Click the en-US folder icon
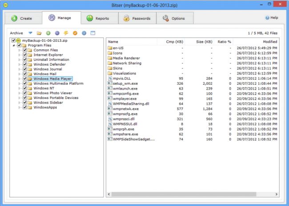 (x=110, y=48)
